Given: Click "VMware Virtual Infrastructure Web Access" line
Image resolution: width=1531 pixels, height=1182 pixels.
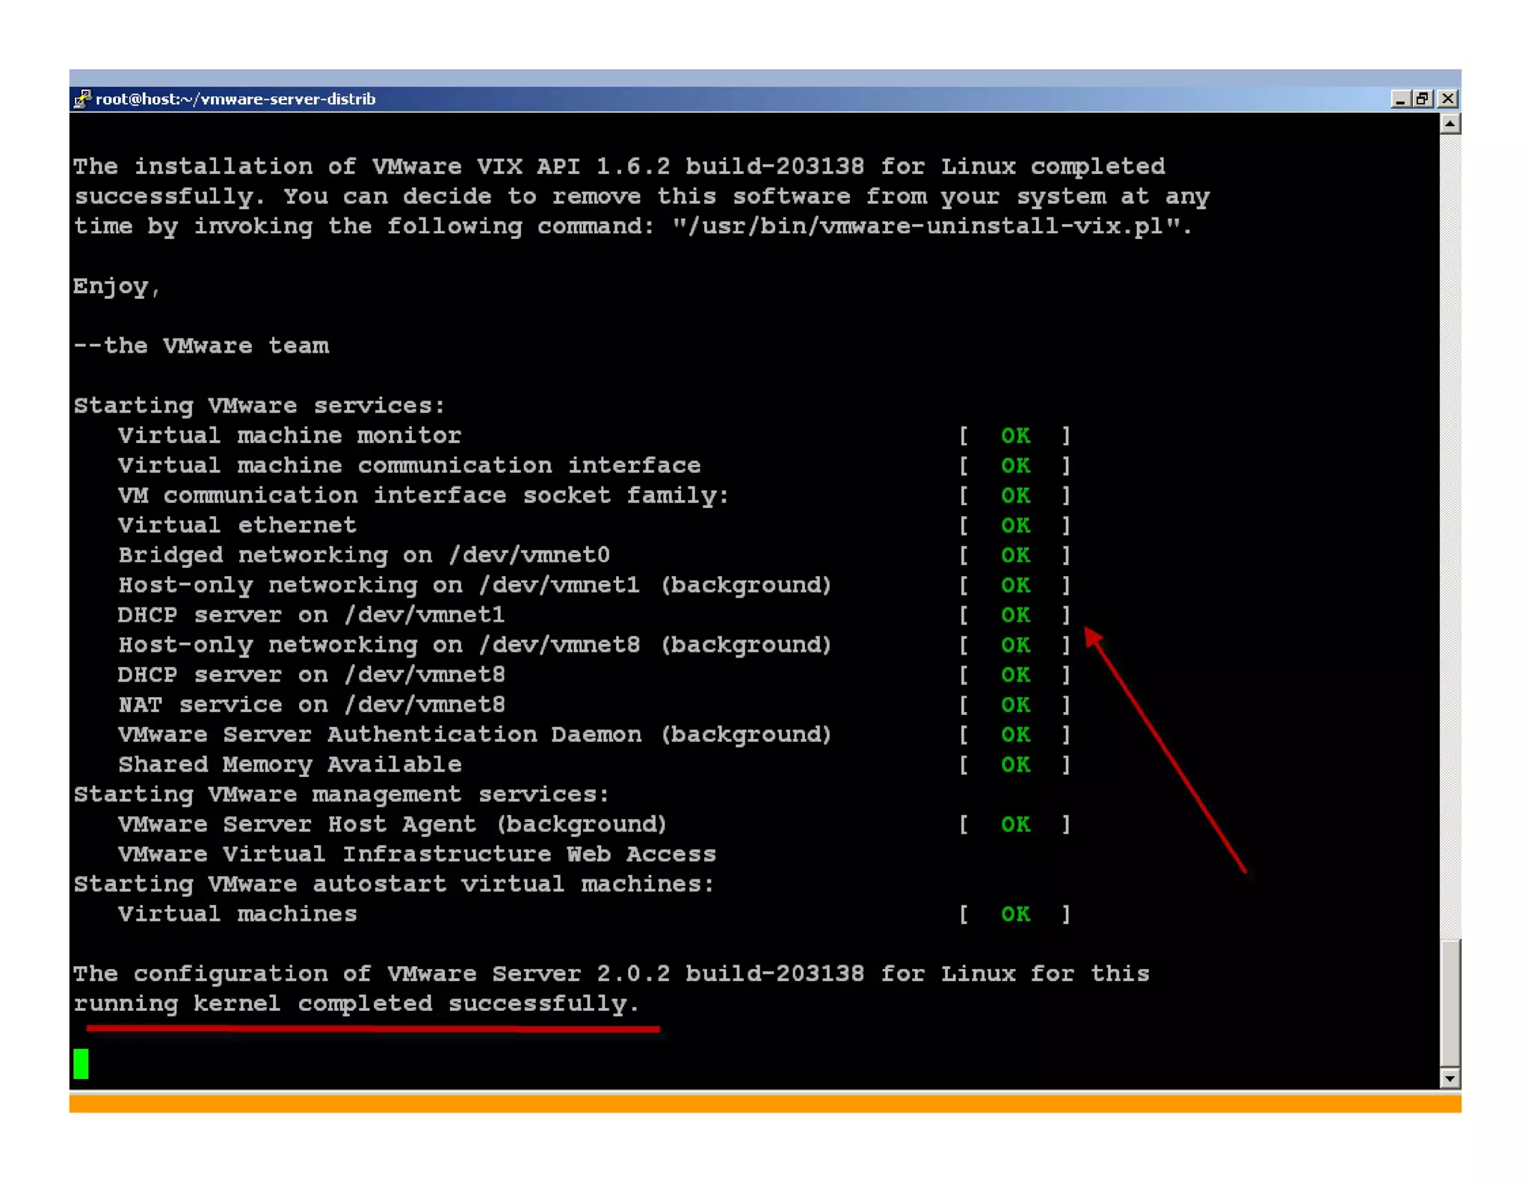Looking at the screenshot, I should pyautogui.click(x=416, y=854).
